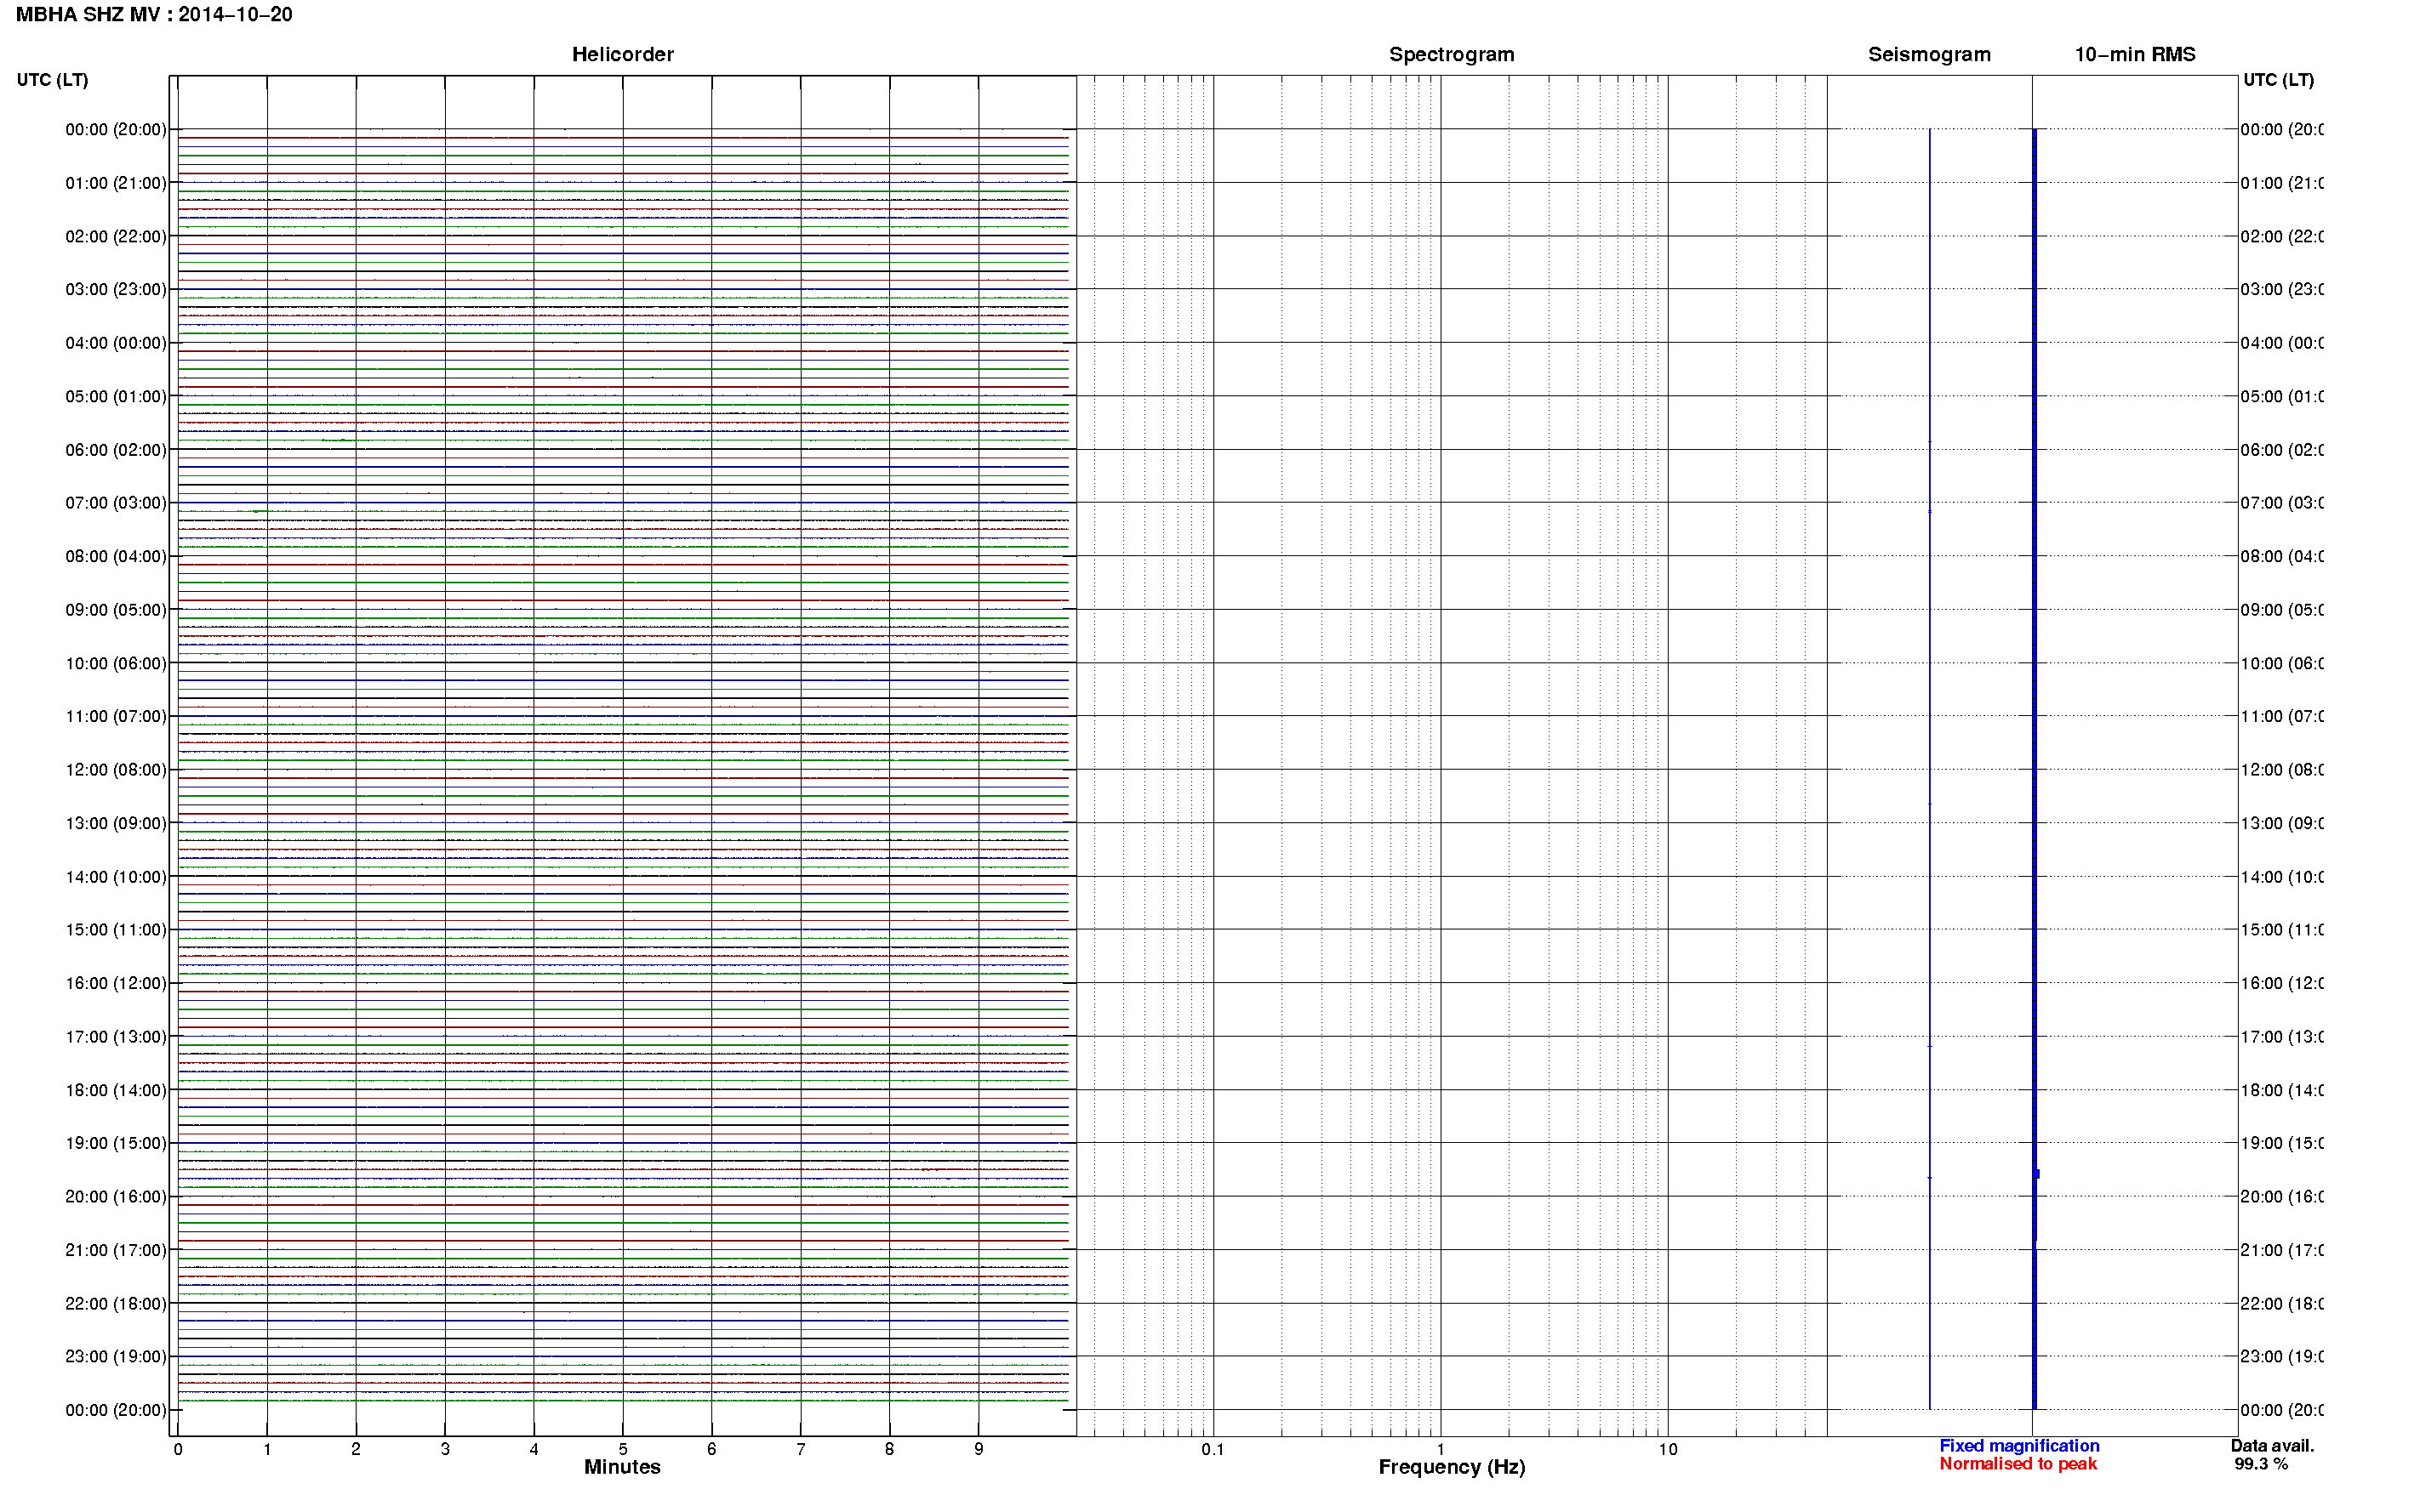
Task: Click Minutes axis tick label '5'
Action: click(x=623, y=1449)
